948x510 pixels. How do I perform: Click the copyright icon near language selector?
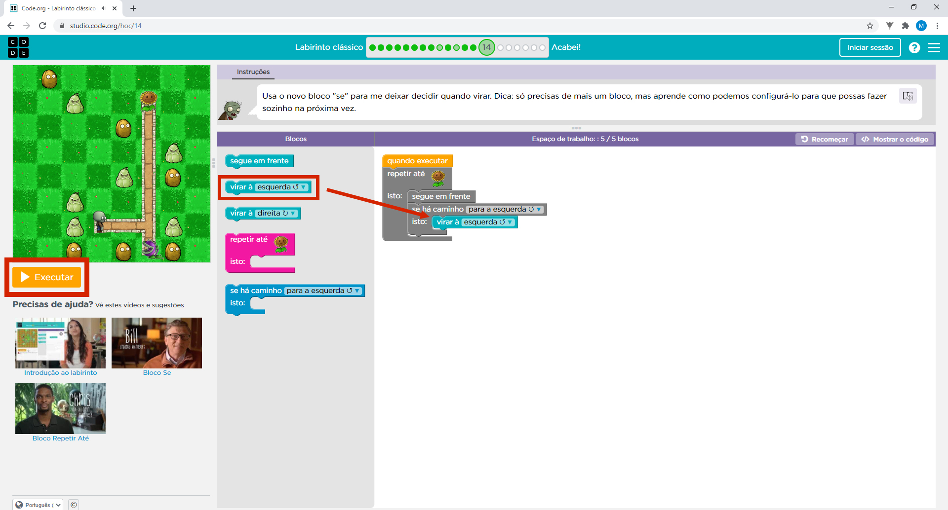[74, 505]
